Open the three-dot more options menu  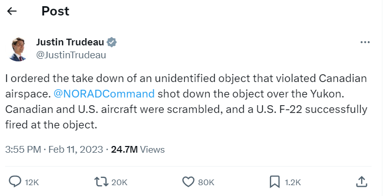click(365, 42)
